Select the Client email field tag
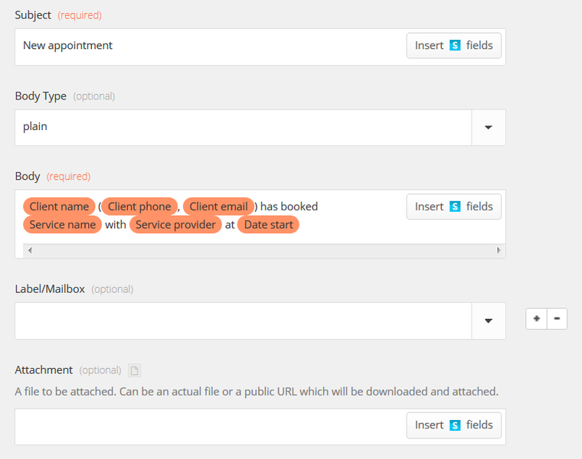Viewport: 582px width, 459px height. click(218, 207)
